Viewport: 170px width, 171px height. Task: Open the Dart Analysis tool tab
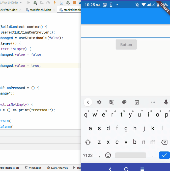tap(57, 168)
